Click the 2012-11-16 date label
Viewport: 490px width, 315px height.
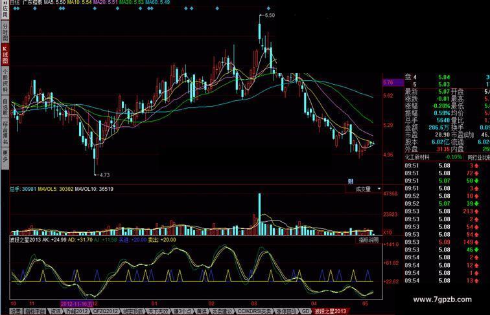[x=77, y=304]
